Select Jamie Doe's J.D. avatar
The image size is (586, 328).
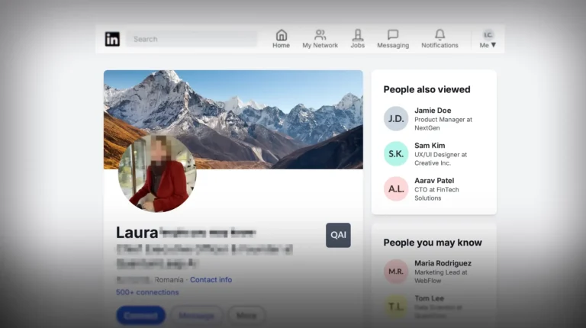point(396,119)
